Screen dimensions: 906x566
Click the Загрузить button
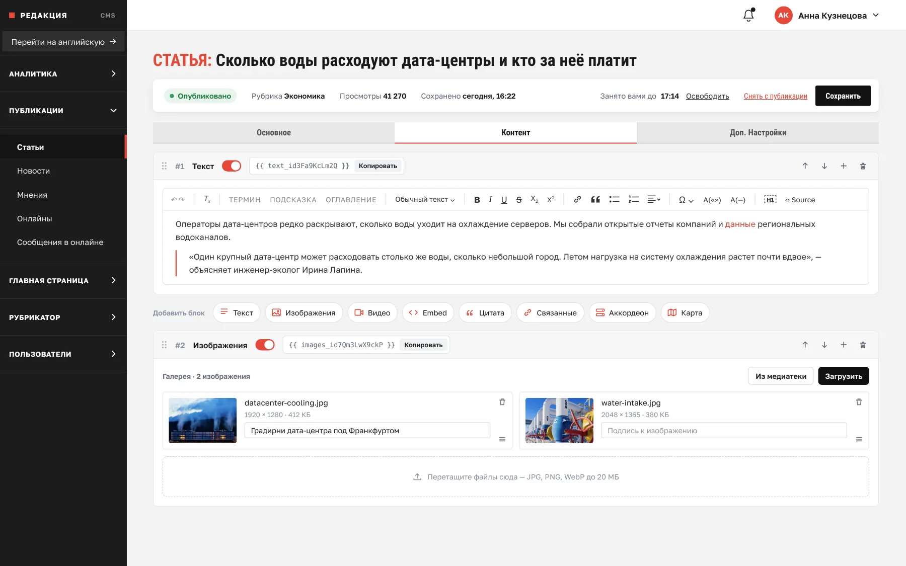pos(843,376)
